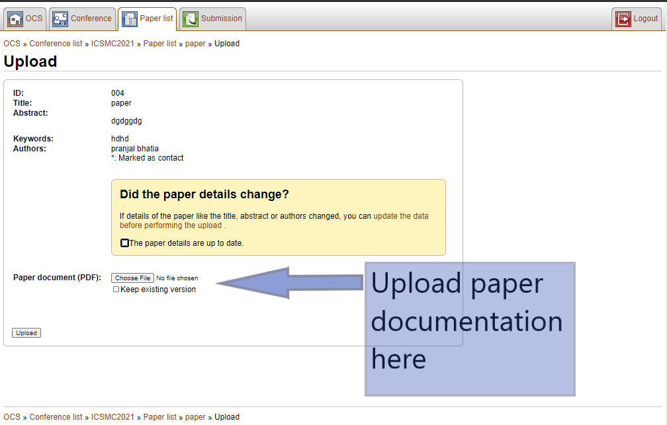Click the Paper list tab icon

pyautogui.click(x=130, y=19)
